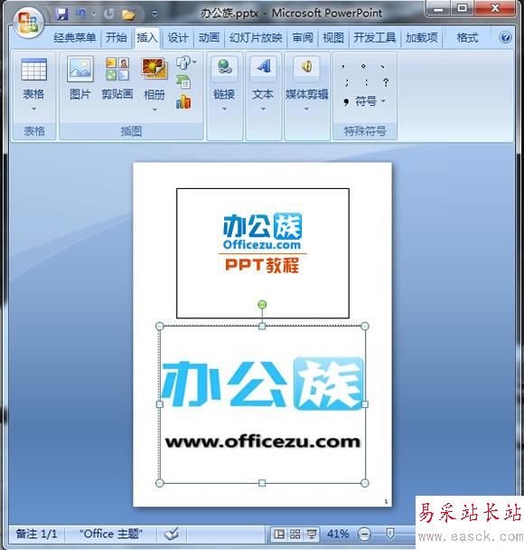Click the zoom slider thumb

pos(390,535)
